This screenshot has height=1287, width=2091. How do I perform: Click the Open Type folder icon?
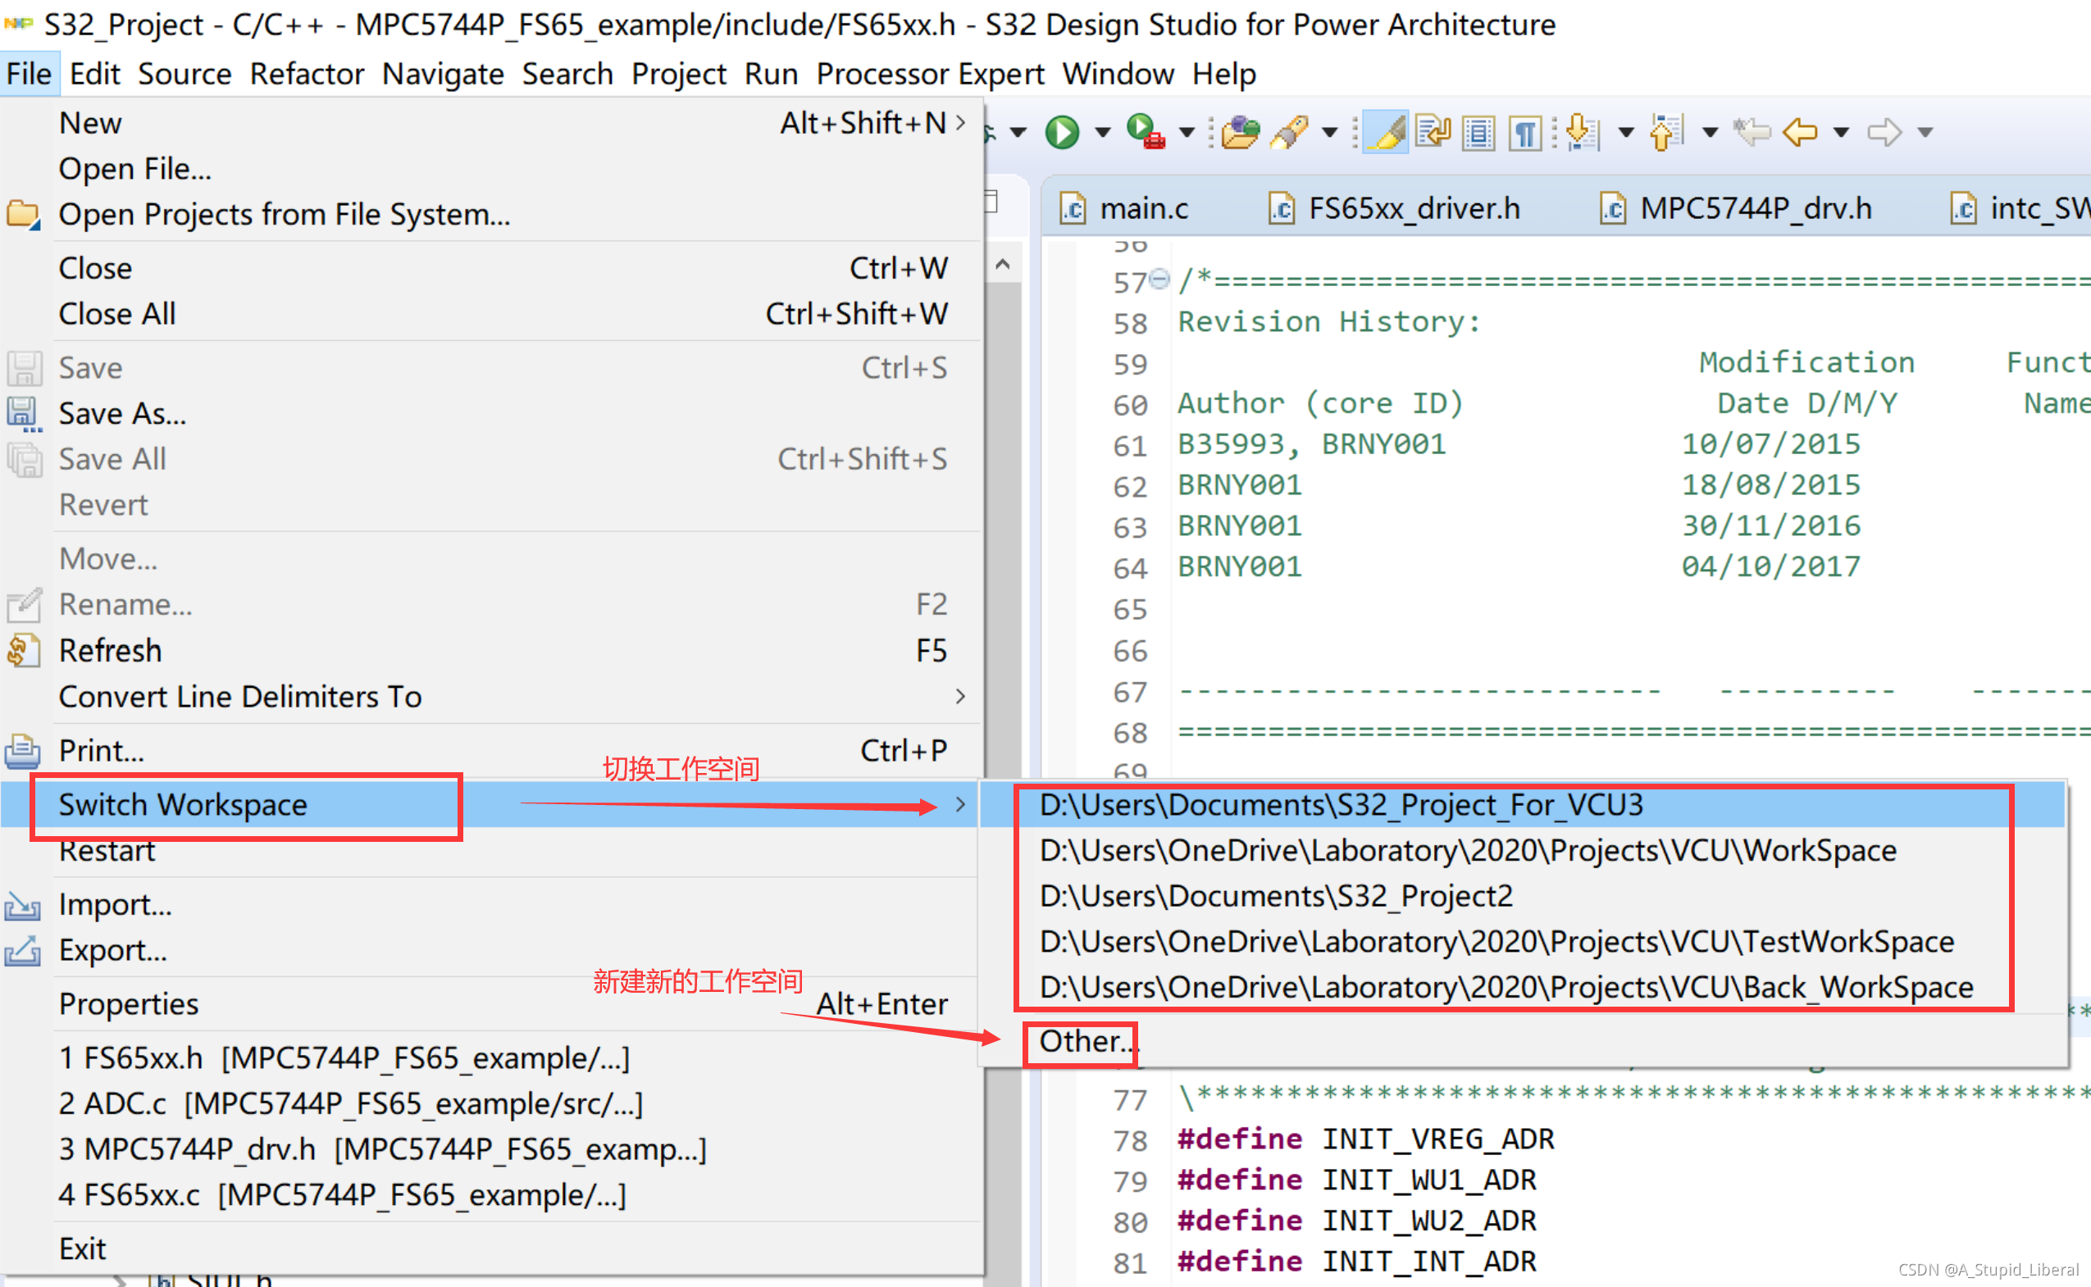(x=1240, y=132)
